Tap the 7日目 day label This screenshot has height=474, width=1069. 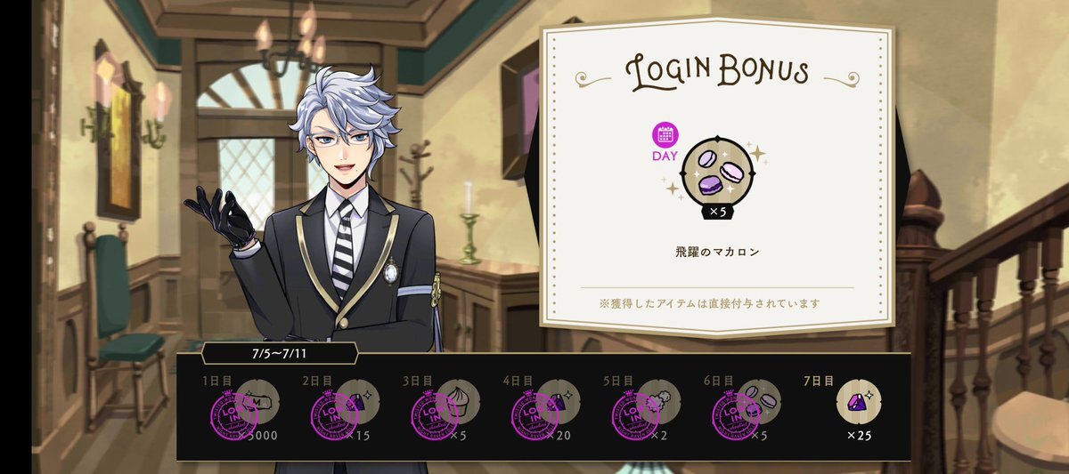819,381
